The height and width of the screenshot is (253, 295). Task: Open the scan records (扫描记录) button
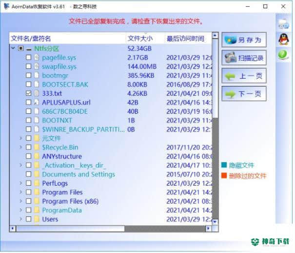click(244, 58)
